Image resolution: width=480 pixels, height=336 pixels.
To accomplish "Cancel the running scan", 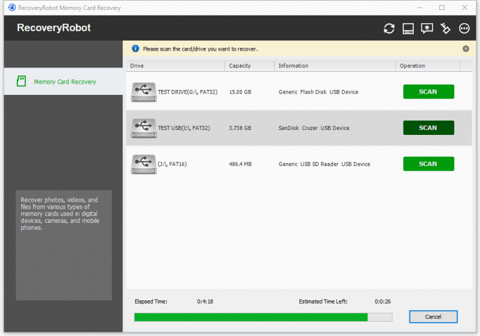I will pyautogui.click(x=433, y=317).
